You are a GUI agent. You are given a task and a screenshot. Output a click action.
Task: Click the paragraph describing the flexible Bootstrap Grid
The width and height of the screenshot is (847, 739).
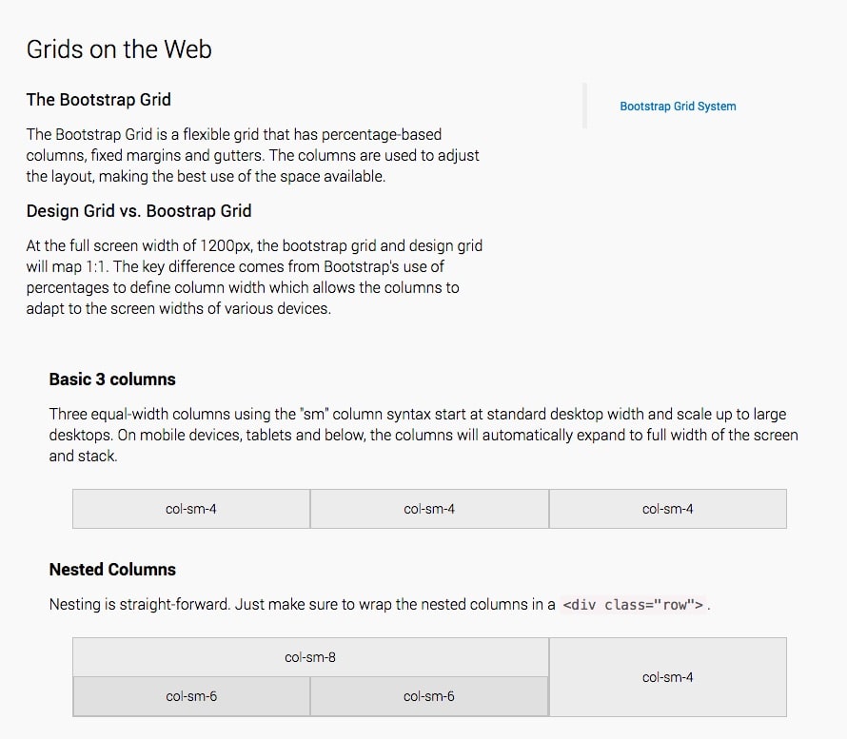pyautogui.click(x=252, y=155)
